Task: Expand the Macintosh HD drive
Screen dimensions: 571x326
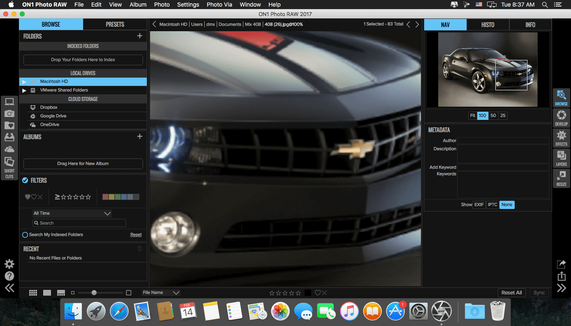Action: 24,82
